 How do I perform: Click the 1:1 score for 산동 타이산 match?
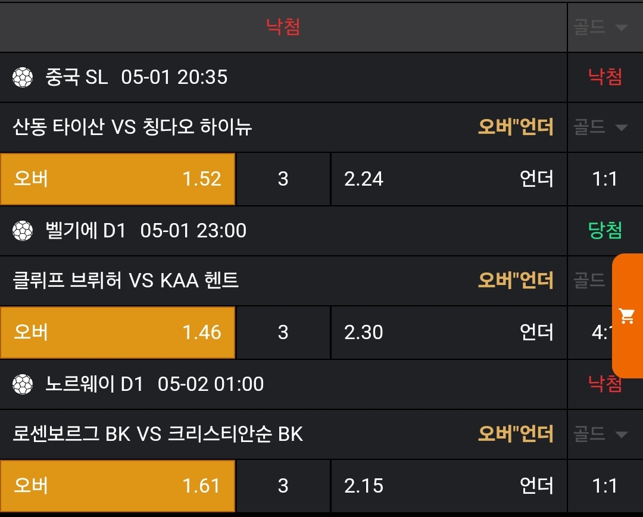(x=605, y=179)
